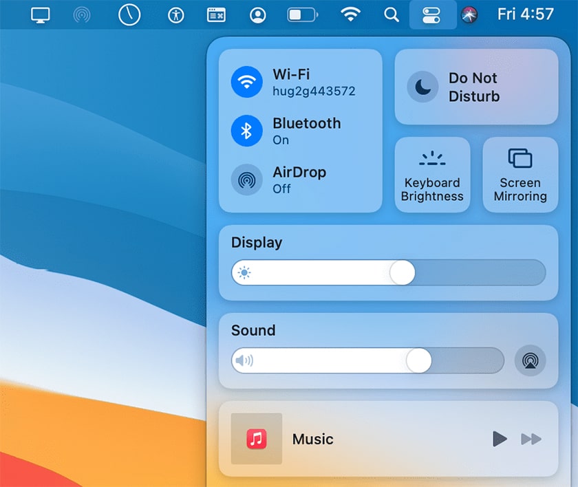Toggle Wi-Fi with the blue round button

click(x=246, y=82)
